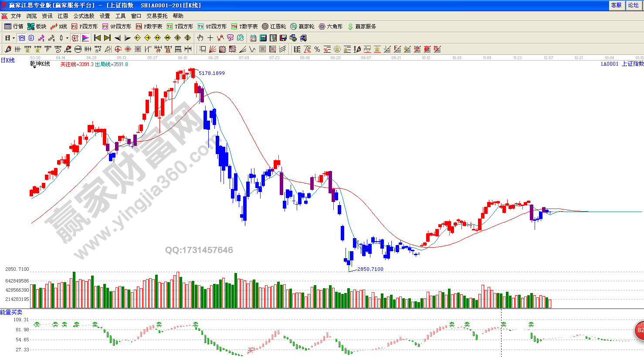Expand the 乾坤K线 indicator dropdown
644x357 pixels.
(x=34, y=67)
